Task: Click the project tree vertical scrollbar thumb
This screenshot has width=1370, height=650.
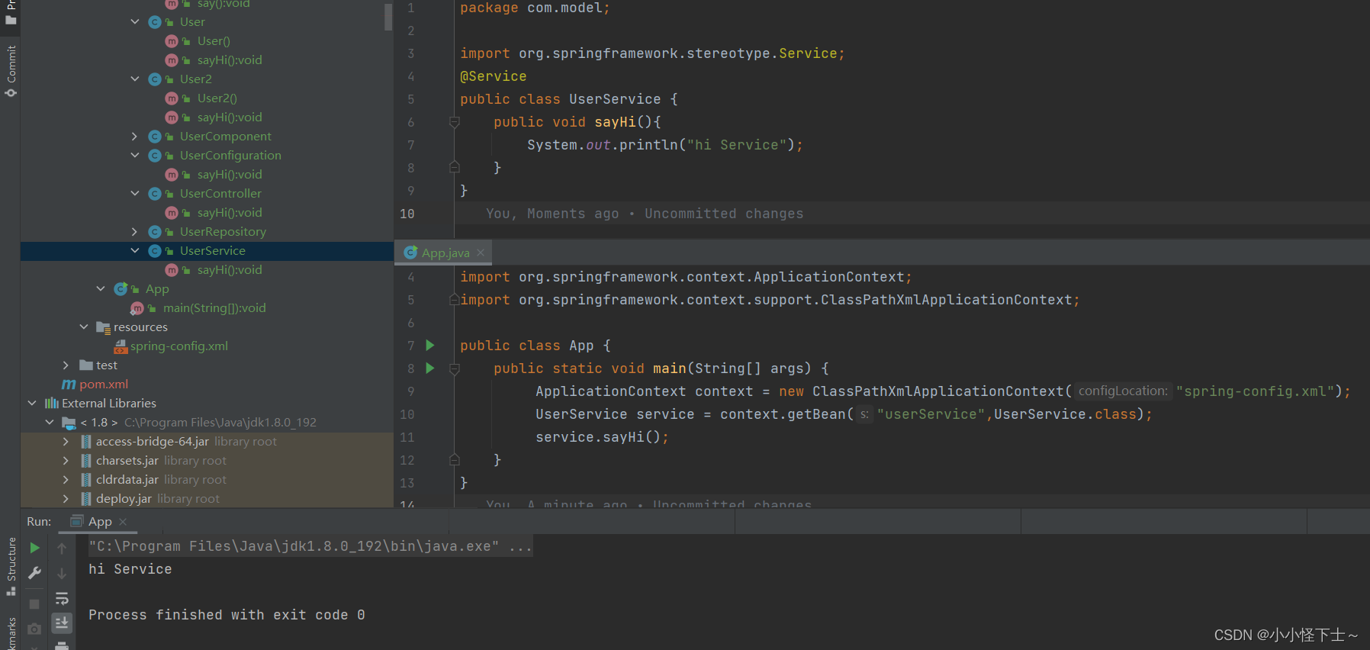Action: [388, 15]
